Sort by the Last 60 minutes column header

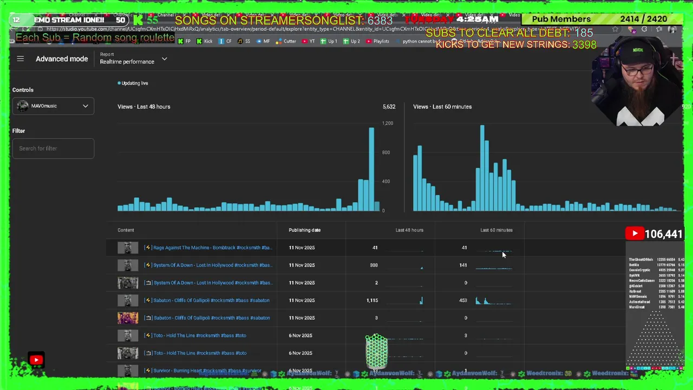click(x=496, y=230)
